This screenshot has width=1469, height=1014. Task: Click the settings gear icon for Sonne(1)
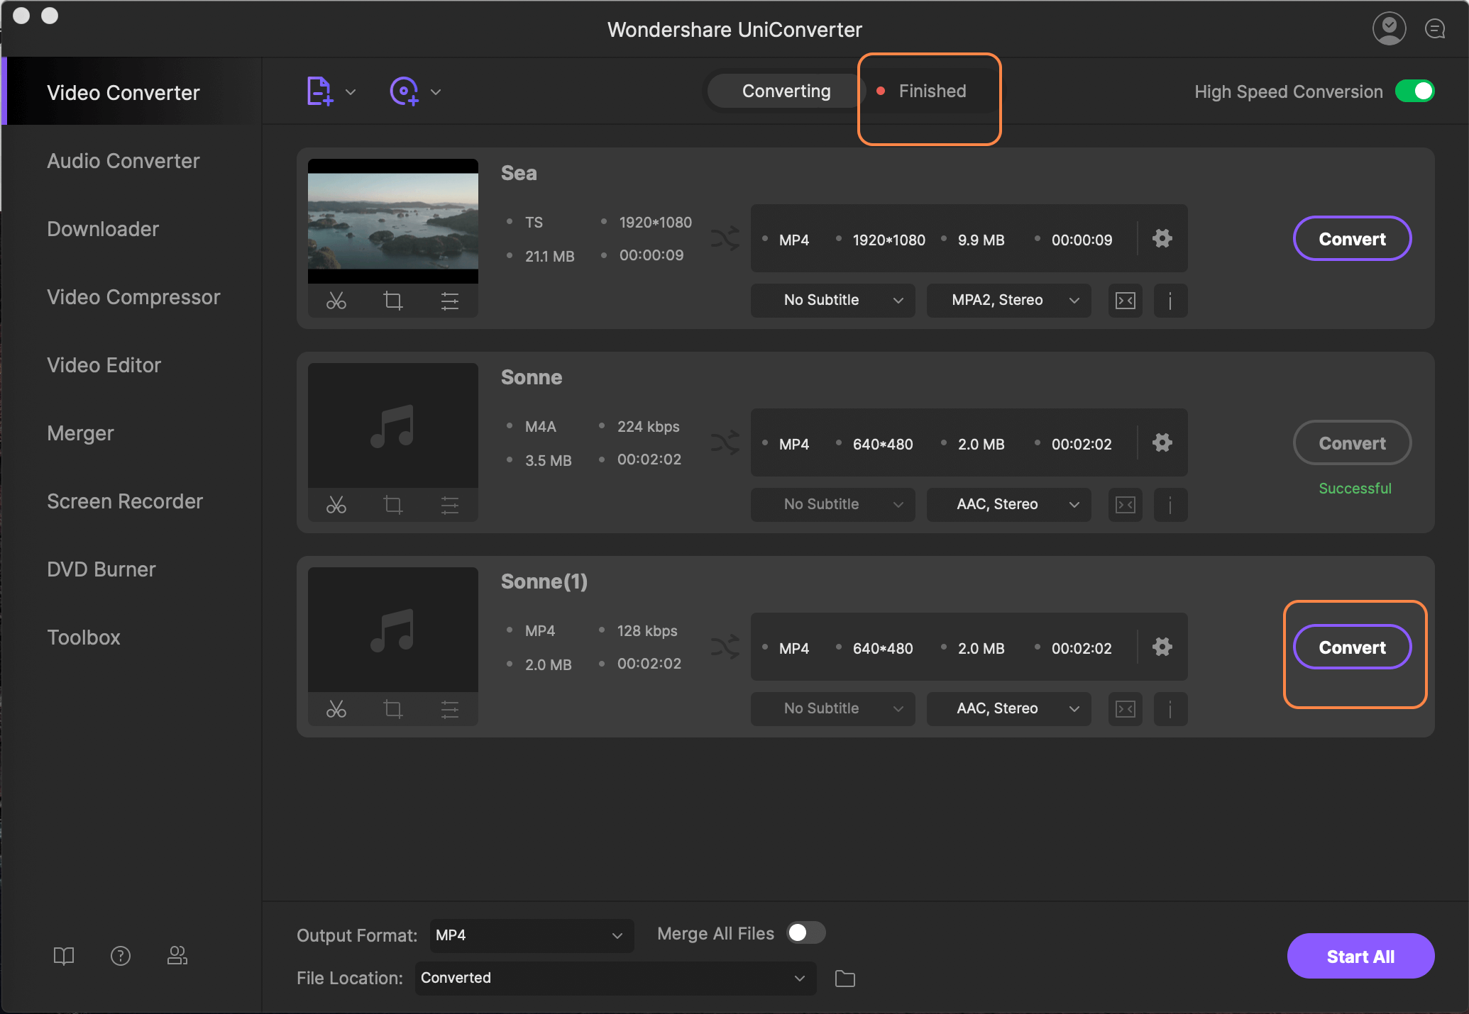[x=1162, y=646]
